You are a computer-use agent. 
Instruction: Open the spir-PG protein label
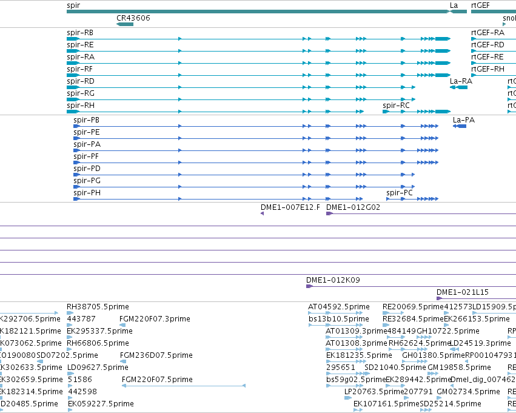pyautogui.click(x=87, y=181)
